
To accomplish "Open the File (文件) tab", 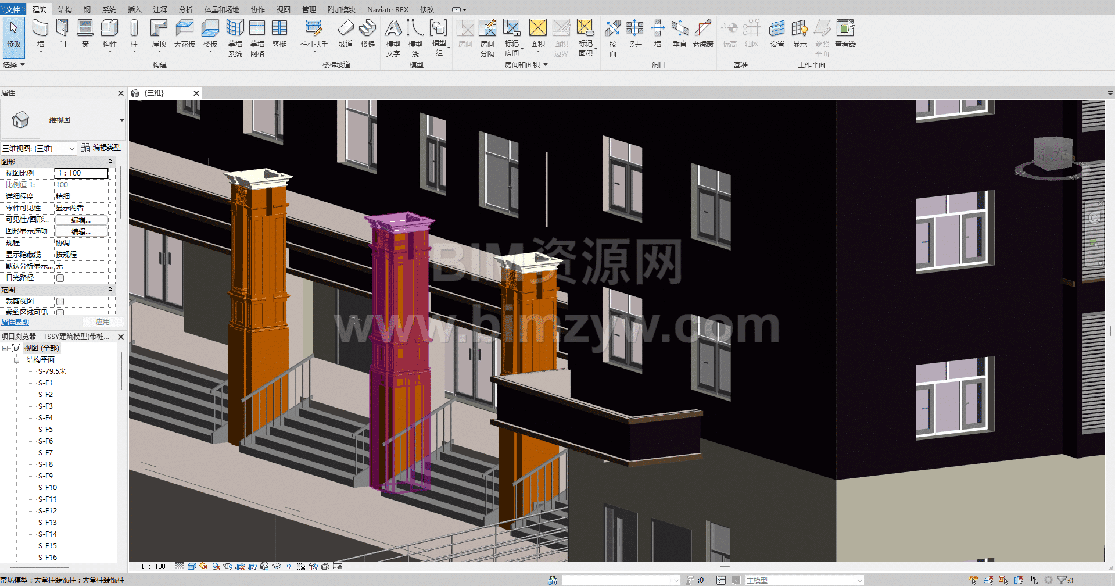I will tap(13, 9).
